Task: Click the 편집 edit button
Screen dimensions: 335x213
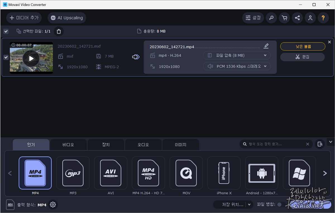Action: (x=302, y=57)
